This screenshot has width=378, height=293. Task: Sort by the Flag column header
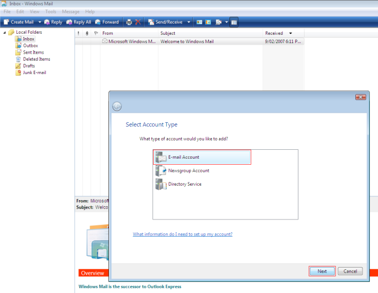[x=96, y=33]
